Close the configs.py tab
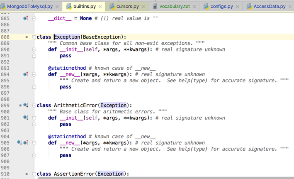 pos(237,7)
